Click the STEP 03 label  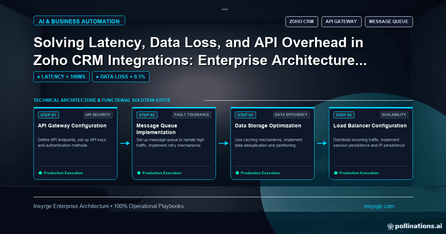pos(245,115)
